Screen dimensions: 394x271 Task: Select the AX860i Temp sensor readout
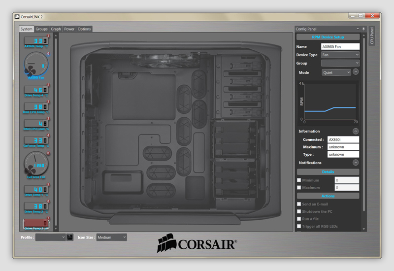[36, 41]
